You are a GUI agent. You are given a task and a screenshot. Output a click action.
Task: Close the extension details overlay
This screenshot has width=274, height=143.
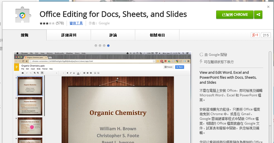[268, 7]
